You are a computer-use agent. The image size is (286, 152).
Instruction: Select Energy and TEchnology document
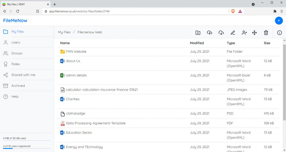pos(84,147)
